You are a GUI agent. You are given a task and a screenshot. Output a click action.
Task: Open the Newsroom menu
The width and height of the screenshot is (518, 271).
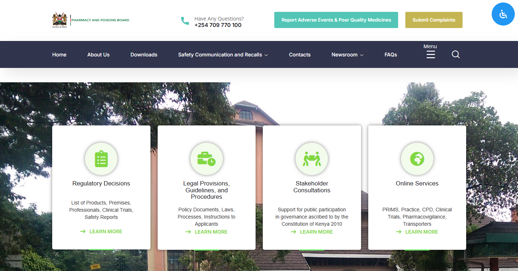(344, 55)
